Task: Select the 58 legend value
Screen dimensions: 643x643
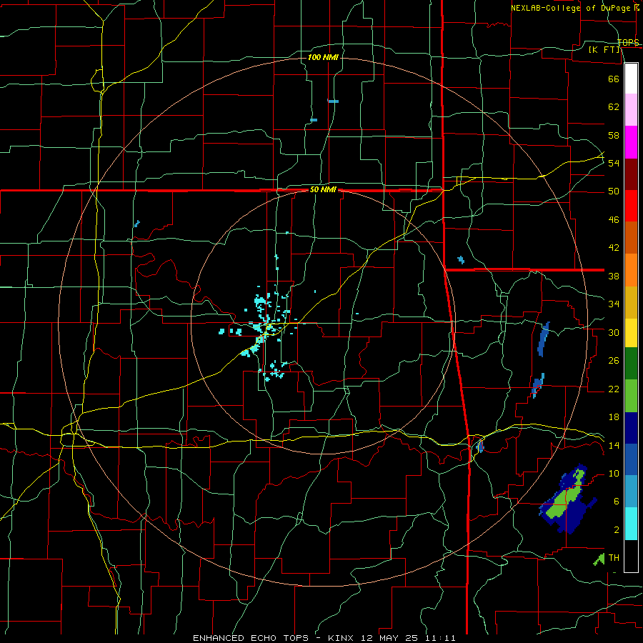Action: click(614, 135)
